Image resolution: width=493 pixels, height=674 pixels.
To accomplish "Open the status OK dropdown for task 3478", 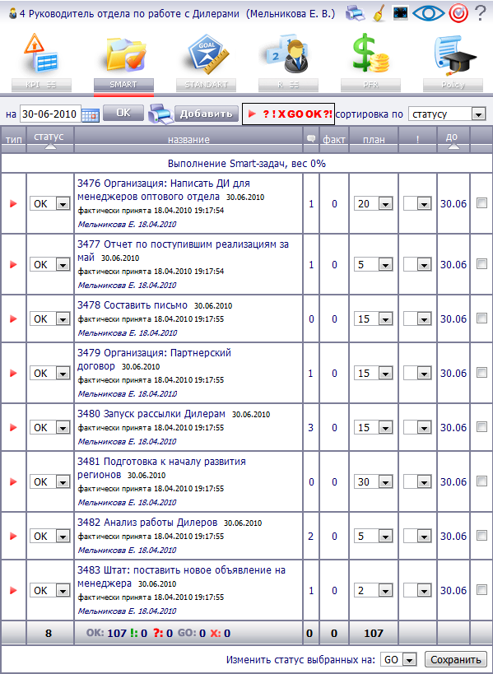I will [50, 319].
